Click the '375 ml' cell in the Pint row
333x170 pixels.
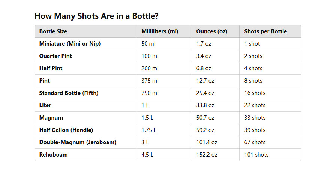click(x=149, y=81)
